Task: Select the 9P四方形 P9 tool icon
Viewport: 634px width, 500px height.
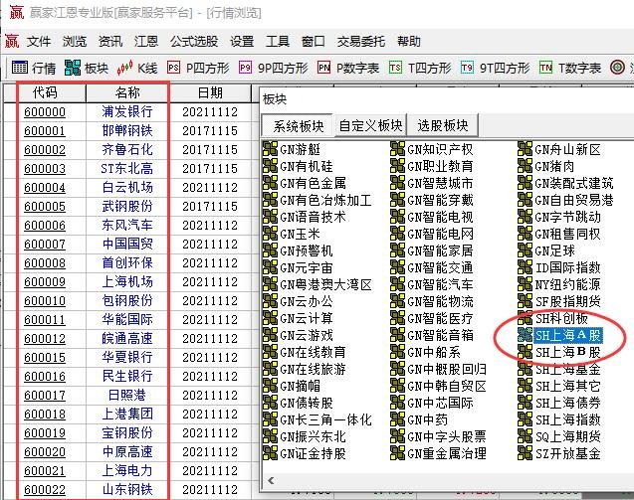Action: [245, 68]
